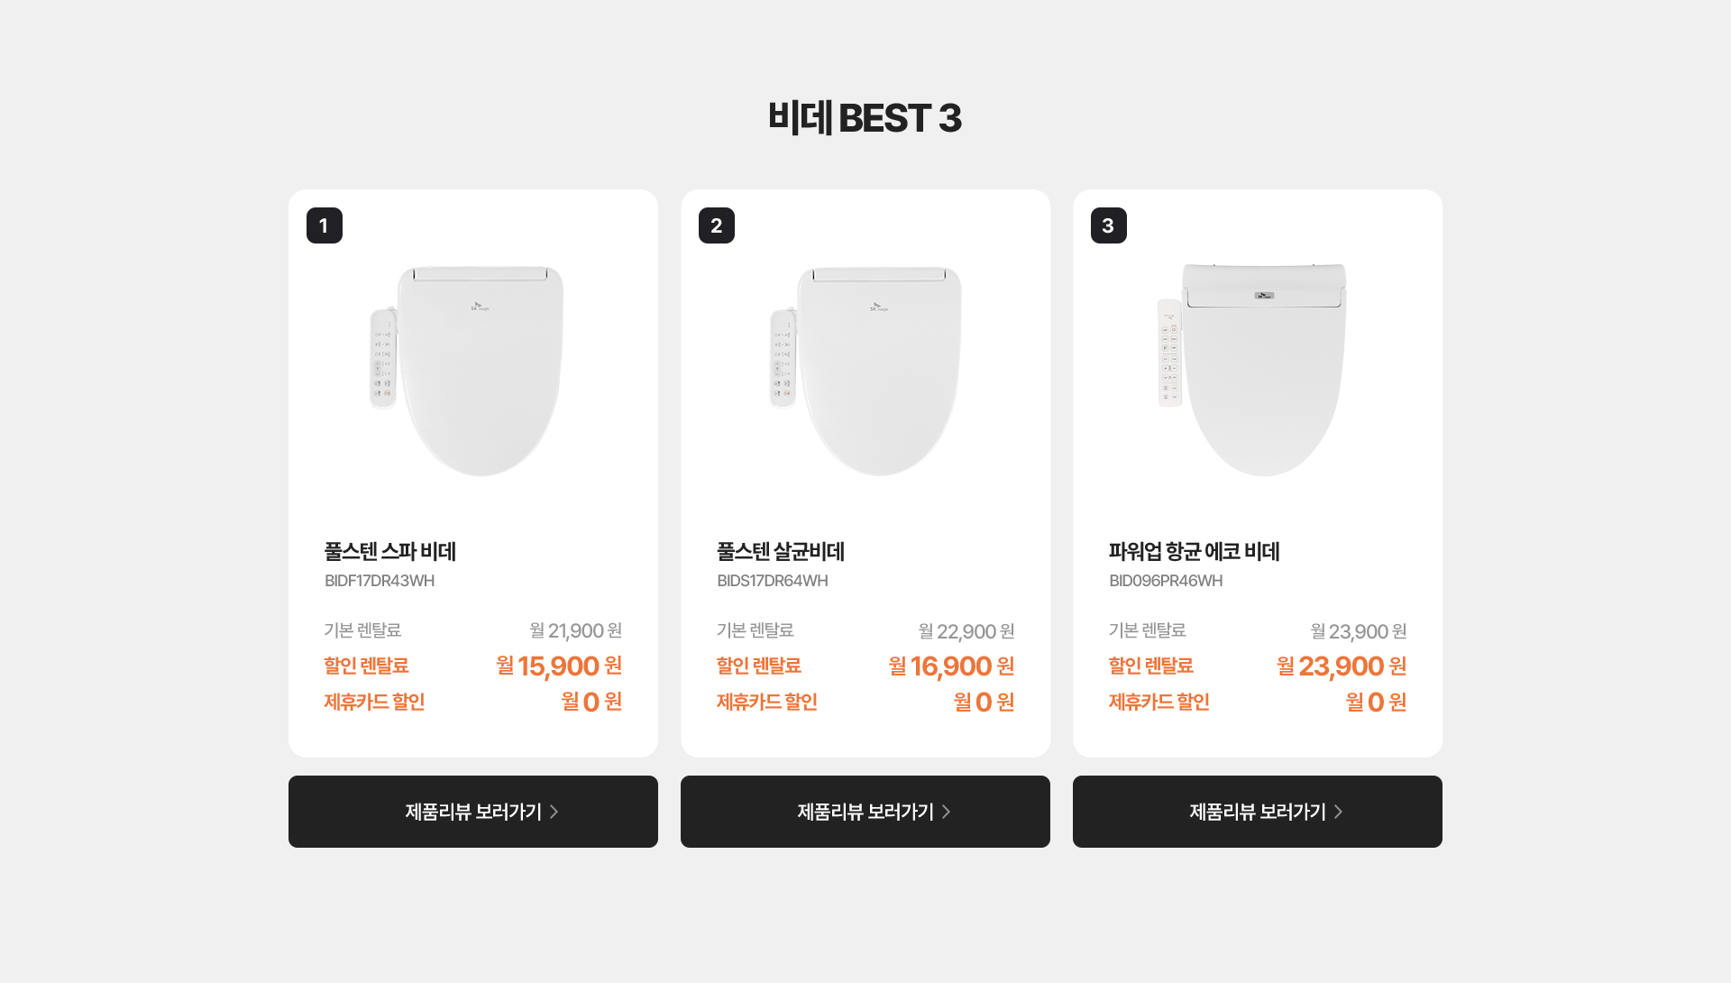Open the 풀스텐 살균비데 product image
The image size is (1731, 983).
click(866, 371)
